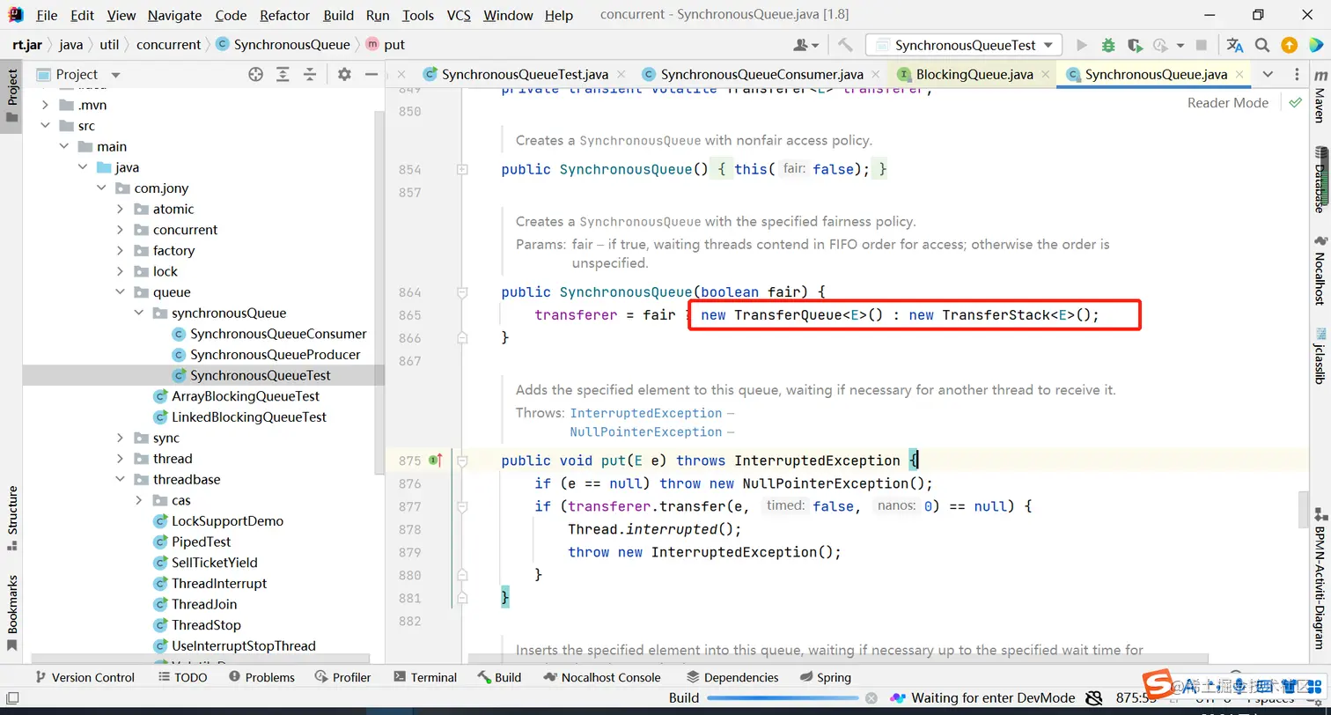Expand the cas folder

[139, 500]
